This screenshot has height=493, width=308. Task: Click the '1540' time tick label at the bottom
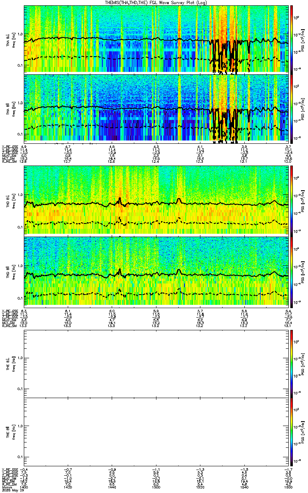[x=244, y=487]
